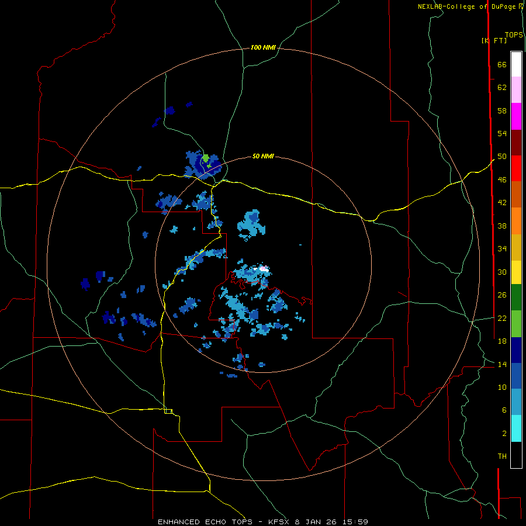Select the yellow legend swatch
Image resolution: width=526 pixels, height=526 pixels.
coord(516,272)
